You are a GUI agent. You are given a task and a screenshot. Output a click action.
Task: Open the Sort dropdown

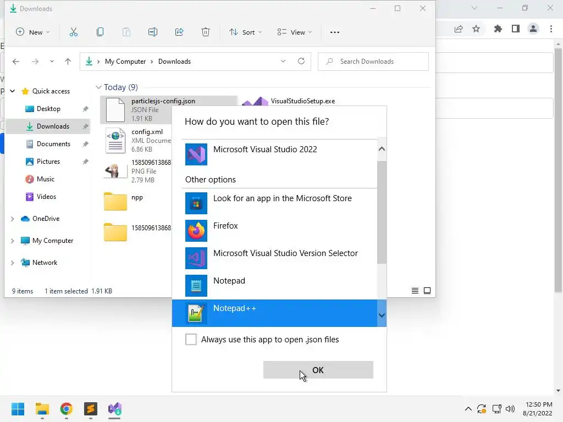pos(246,32)
